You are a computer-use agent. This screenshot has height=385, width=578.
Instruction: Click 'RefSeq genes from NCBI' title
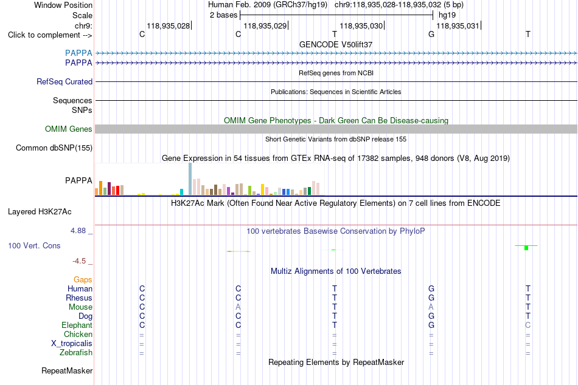pyautogui.click(x=336, y=73)
